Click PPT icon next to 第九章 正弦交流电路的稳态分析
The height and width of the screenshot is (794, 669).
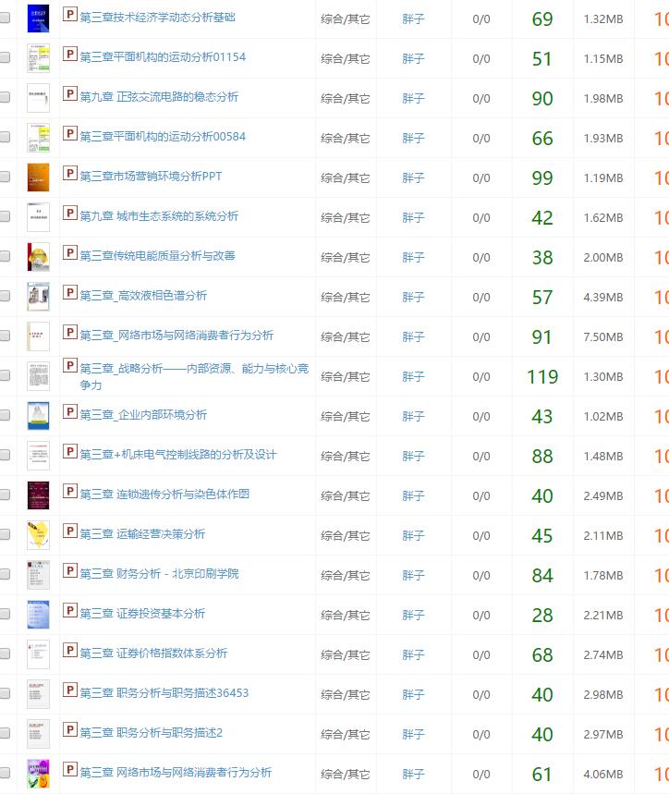tap(69, 94)
